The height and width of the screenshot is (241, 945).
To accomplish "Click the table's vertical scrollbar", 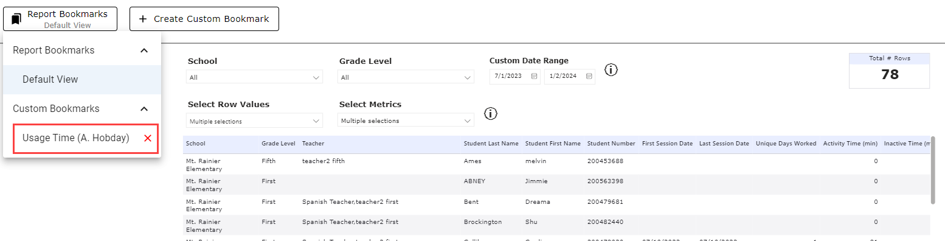I will click(x=933, y=170).
